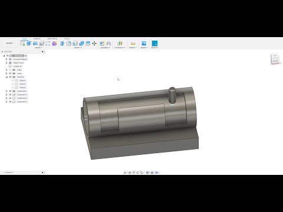Expand the Joints folder

point(6,74)
